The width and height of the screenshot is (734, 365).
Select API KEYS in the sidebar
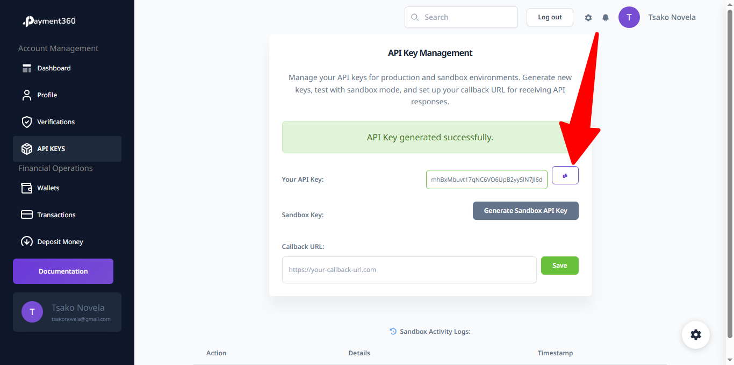point(67,149)
